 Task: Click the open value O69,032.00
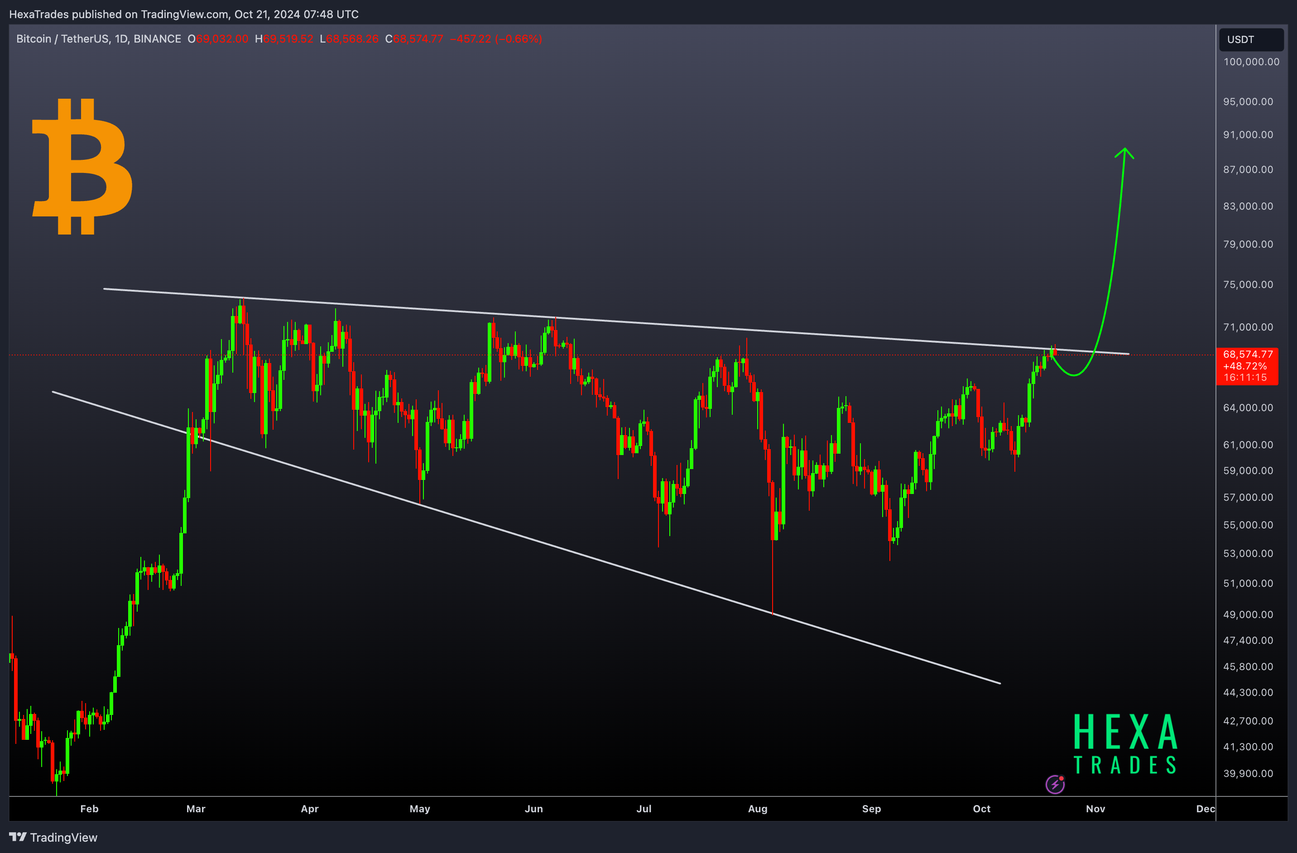[218, 38]
